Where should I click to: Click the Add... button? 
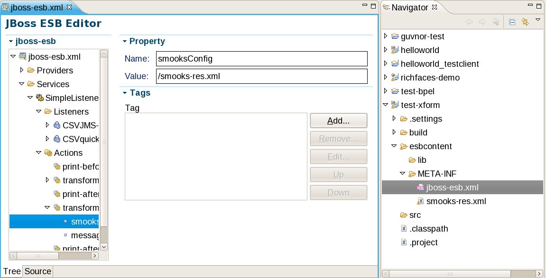pos(338,121)
